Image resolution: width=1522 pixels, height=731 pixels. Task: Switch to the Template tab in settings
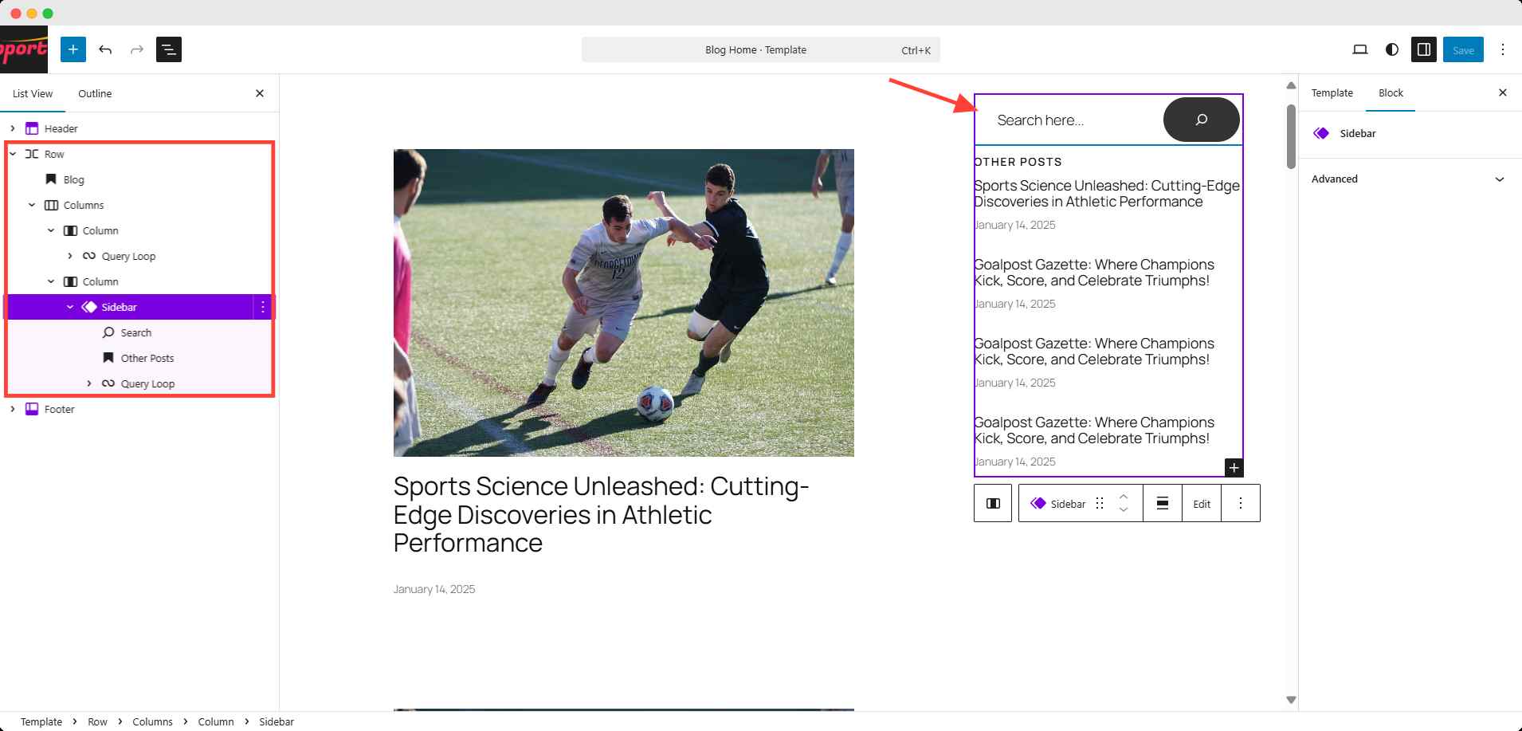[x=1332, y=92]
